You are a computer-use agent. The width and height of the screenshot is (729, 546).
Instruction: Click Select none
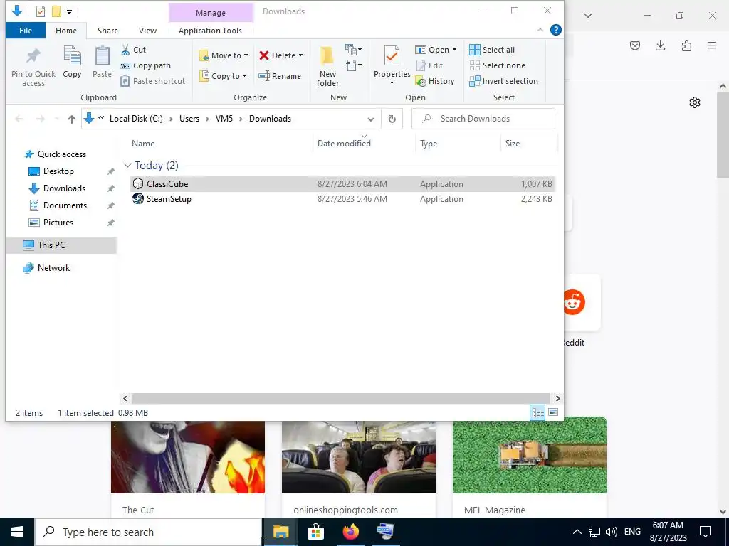pos(497,65)
